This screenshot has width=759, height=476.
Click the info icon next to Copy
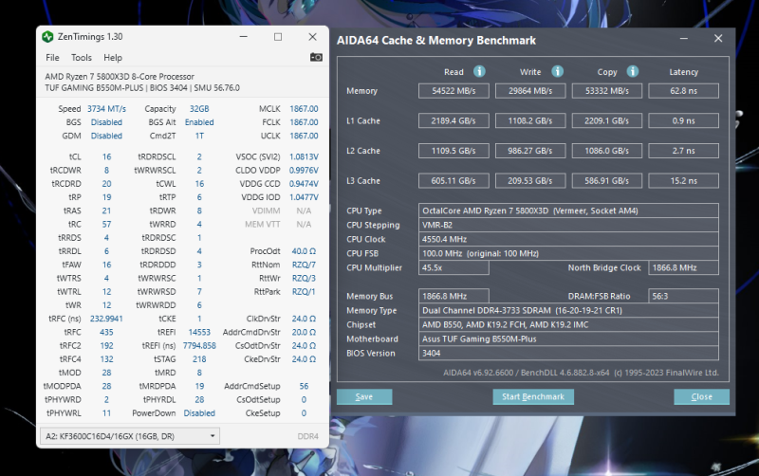tap(633, 72)
